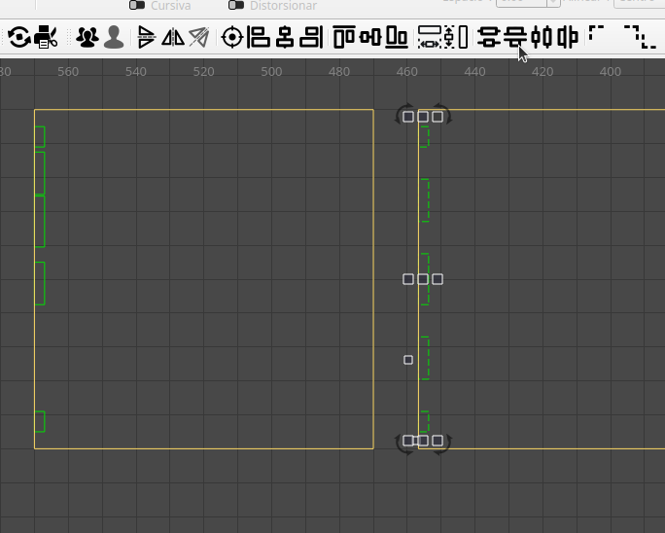Align selected objects to bottom edge
This screenshot has height=533, width=665.
[x=397, y=37]
